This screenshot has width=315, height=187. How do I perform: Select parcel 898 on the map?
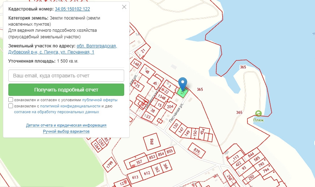(x=151, y=141)
